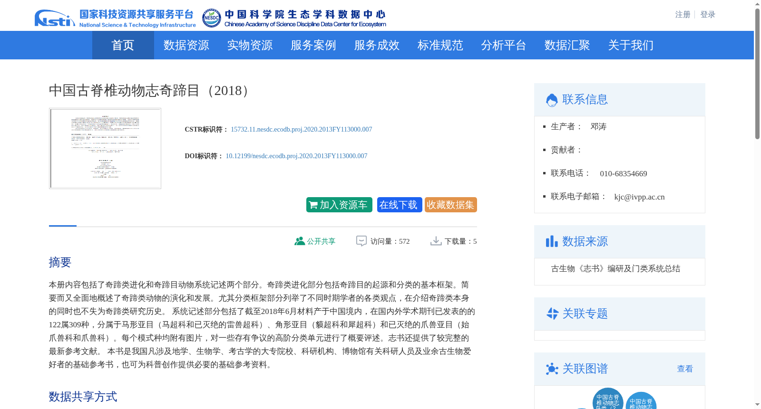
Task: Click the 数据来源 bar chart icon
Action: point(552,242)
